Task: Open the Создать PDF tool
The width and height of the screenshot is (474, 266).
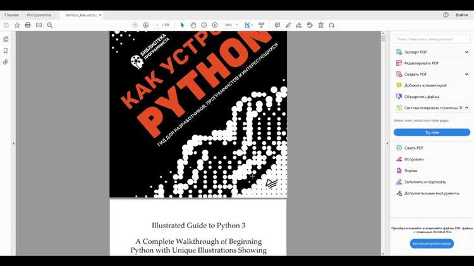Action: click(x=415, y=74)
